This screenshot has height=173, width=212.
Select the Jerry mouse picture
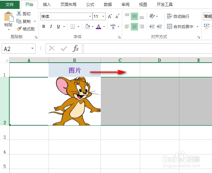point(75,101)
